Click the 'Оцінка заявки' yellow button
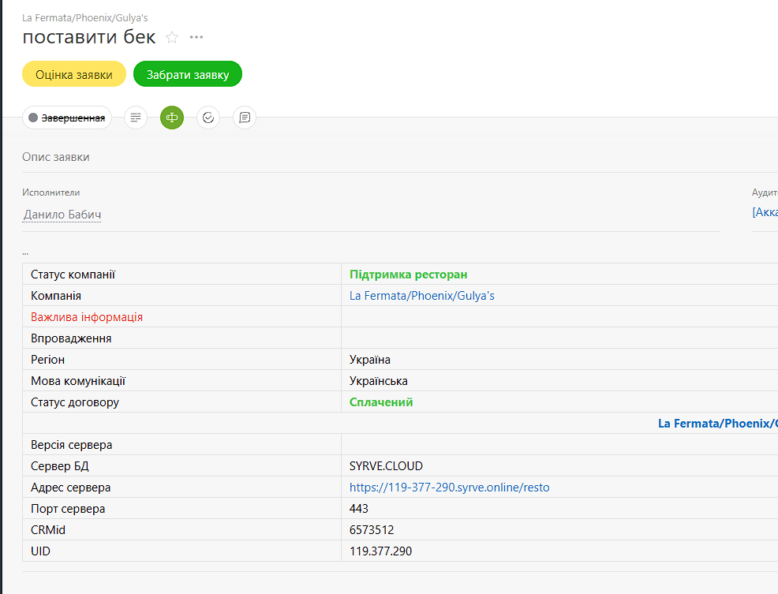 (74, 74)
